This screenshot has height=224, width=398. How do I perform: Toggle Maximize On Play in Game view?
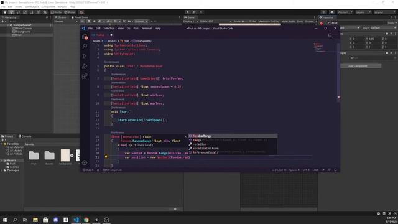tap(269, 21)
